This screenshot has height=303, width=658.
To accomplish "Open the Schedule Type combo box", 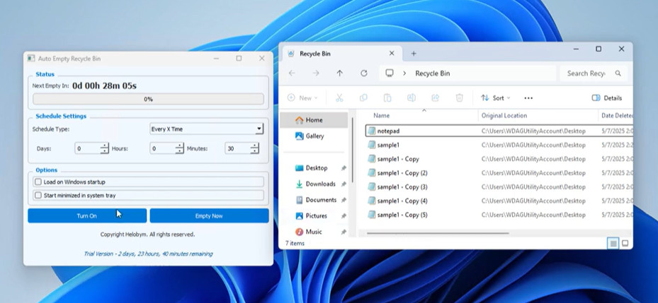I will point(206,129).
